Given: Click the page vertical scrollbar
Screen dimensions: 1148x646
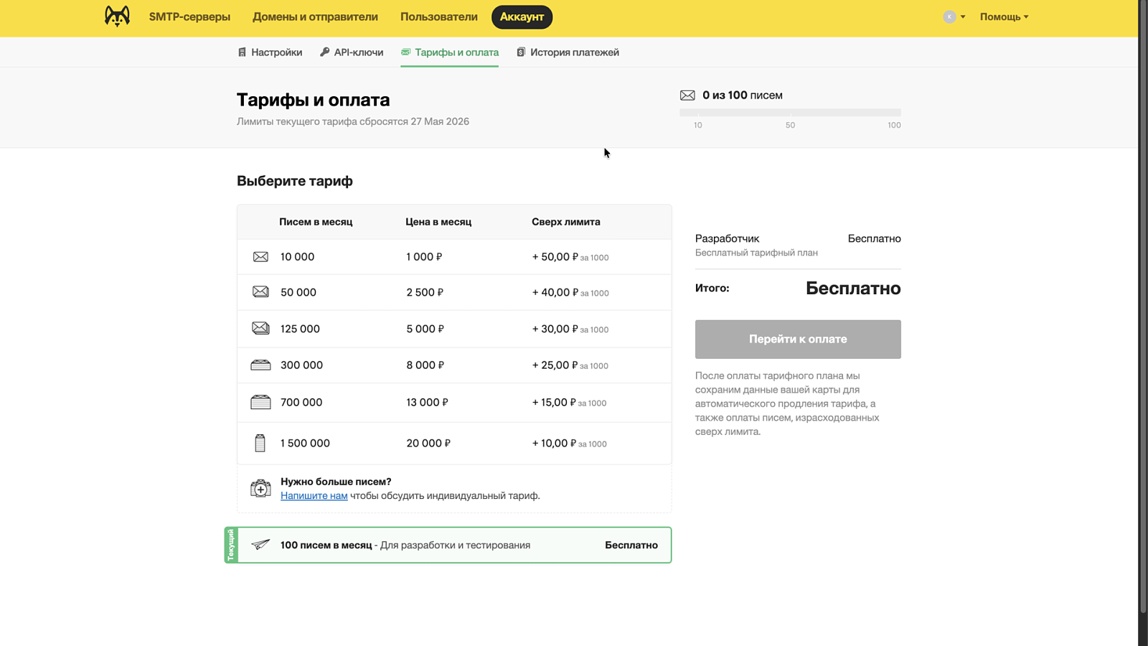Looking at the screenshot, I should click(1143, 307).
